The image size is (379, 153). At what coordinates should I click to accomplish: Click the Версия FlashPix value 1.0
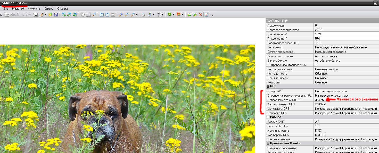point(317,126)
